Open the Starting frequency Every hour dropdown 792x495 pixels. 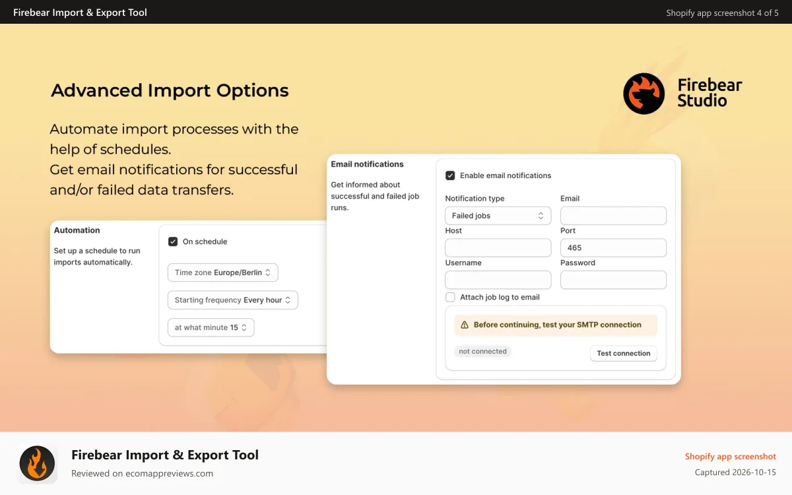233,300
